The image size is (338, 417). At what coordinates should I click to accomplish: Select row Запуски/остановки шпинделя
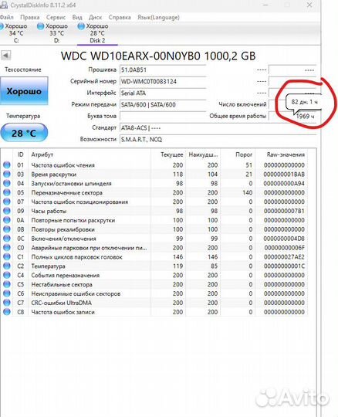coord(154,184)
